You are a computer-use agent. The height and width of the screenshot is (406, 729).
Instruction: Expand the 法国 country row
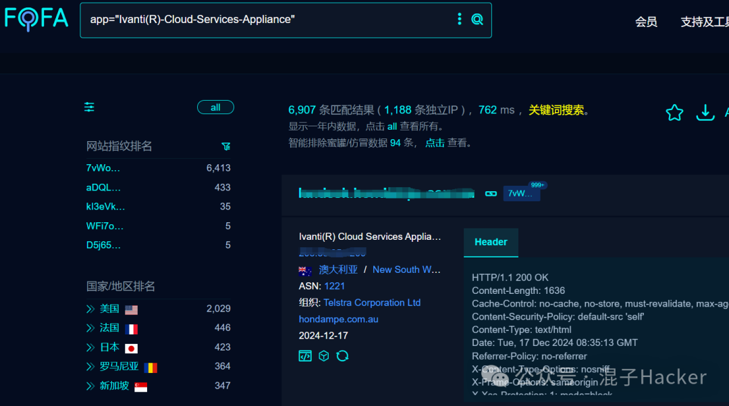point(90,328)
